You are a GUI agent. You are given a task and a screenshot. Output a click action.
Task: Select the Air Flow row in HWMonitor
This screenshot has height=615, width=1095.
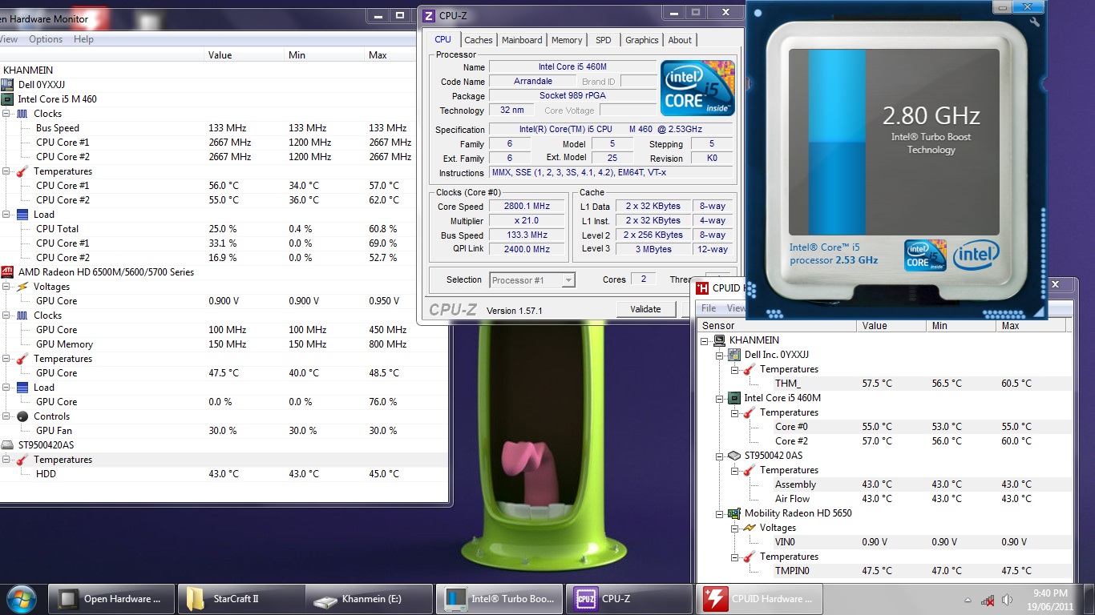[x=885, y=499]
